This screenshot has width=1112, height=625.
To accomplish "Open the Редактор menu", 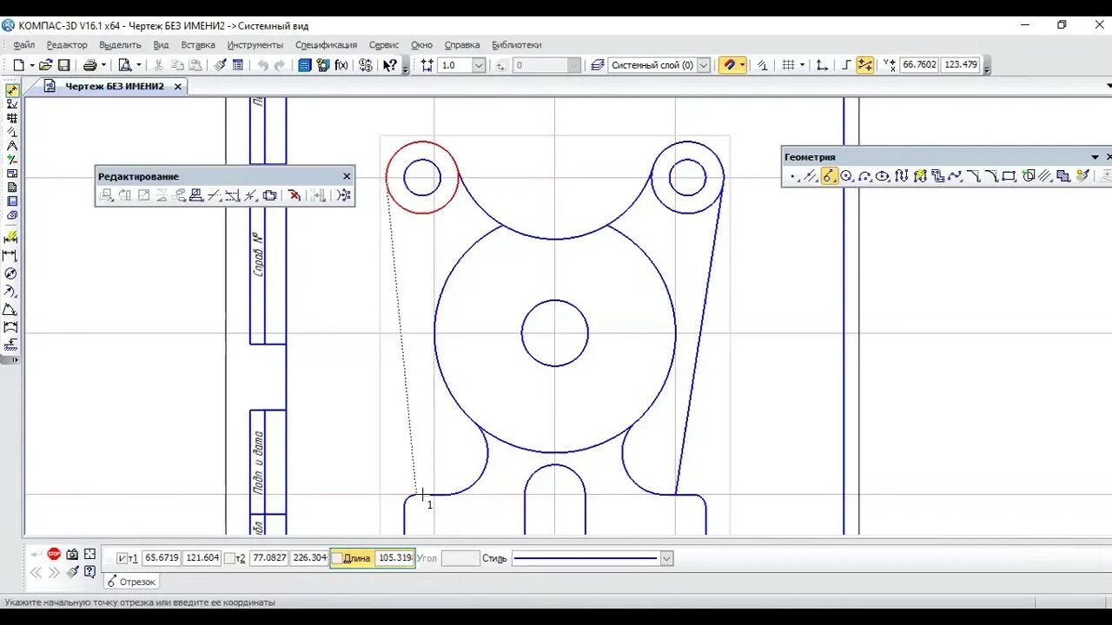I will [x=67, y=45].
